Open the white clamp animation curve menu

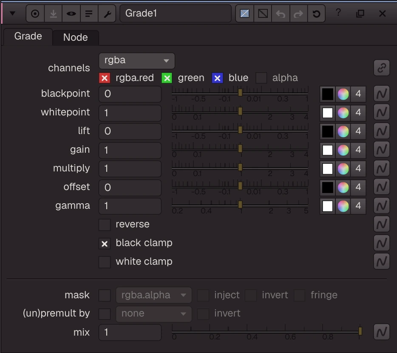click(x=382, y=261)
